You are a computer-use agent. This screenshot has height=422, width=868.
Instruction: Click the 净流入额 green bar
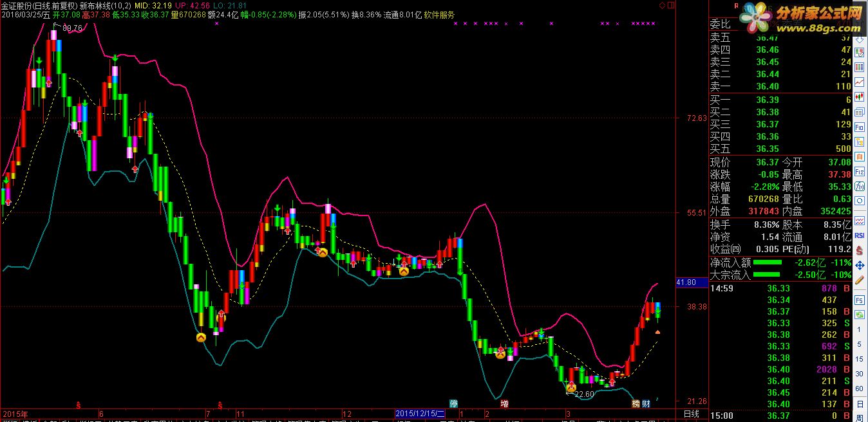(x=768, y=262)
